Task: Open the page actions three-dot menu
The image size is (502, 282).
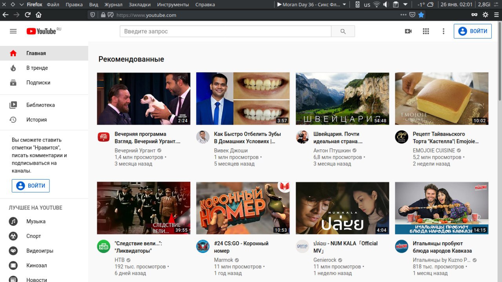Action: point(404,15)
